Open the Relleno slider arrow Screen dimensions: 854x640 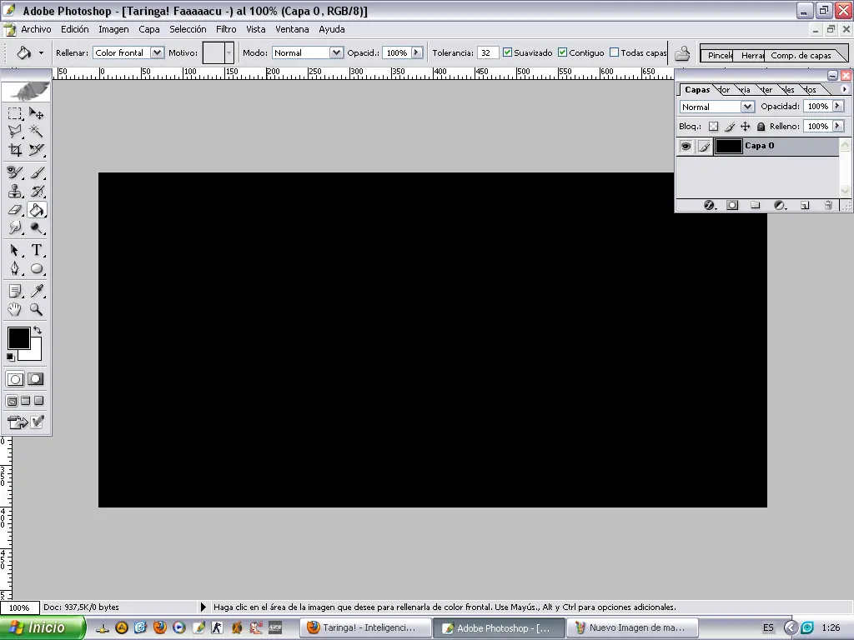[x=838, y=126]
